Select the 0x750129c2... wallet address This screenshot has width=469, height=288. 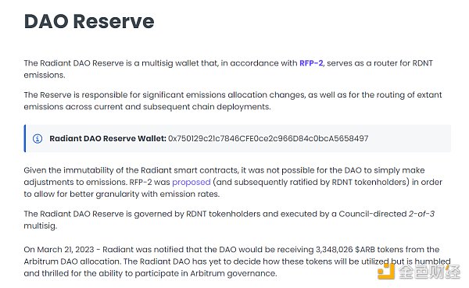pos(268,138)
